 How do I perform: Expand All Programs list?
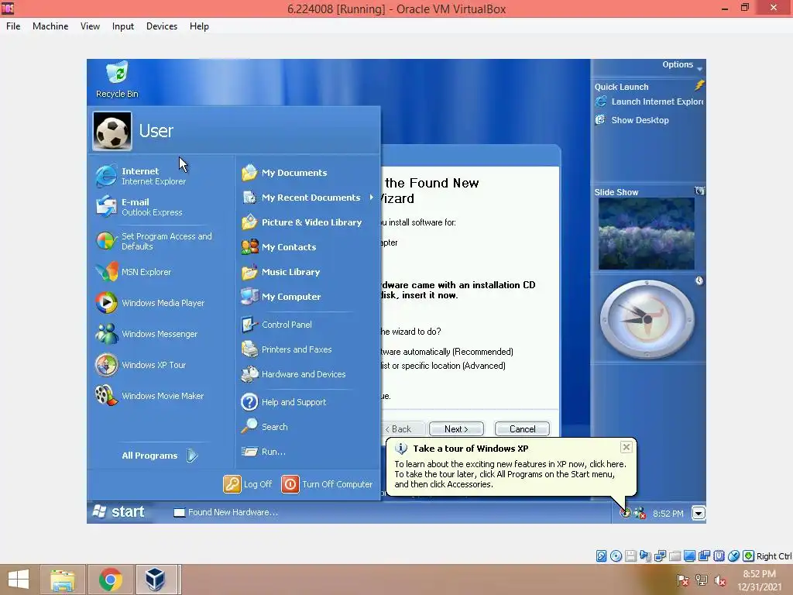[160, 456]
